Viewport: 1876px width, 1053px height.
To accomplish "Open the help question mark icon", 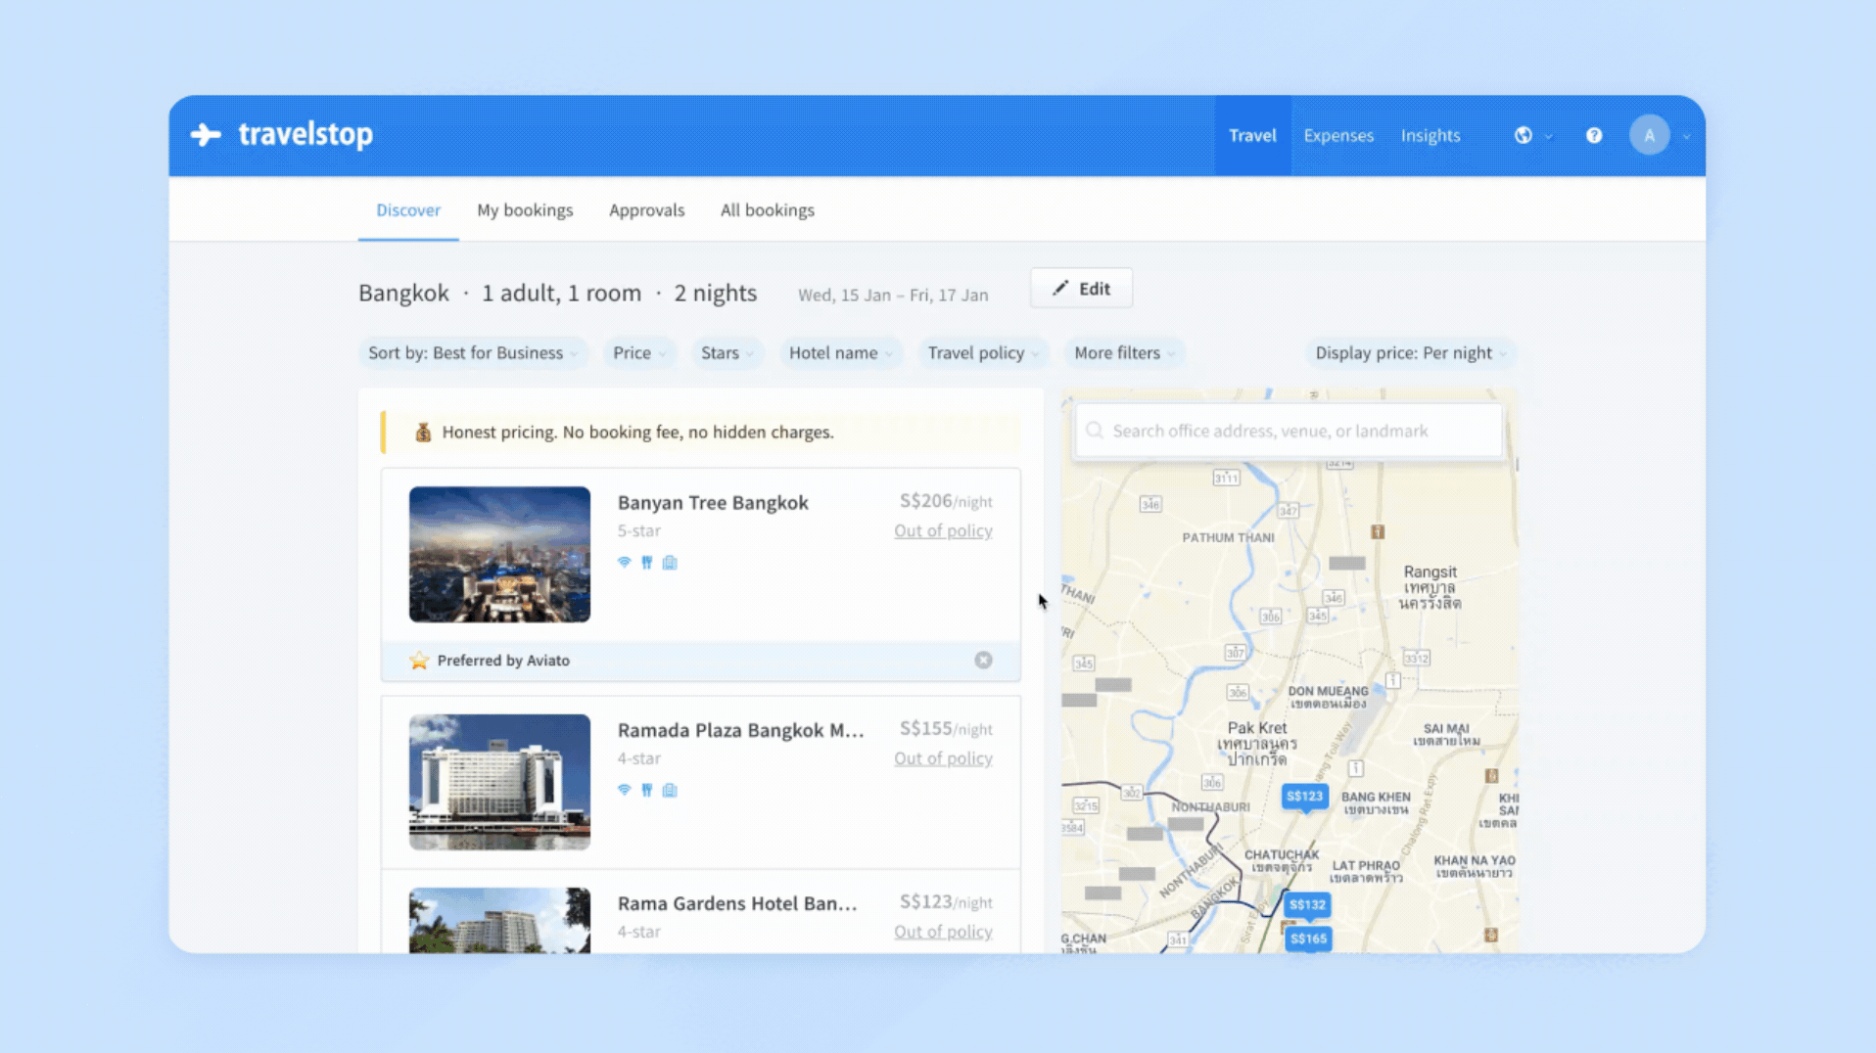I will point(1594,135).
